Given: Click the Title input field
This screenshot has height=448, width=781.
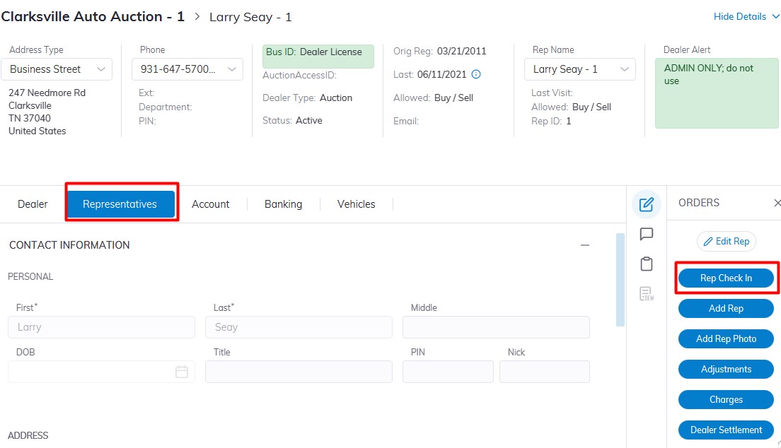Looking at the screenshot, I should pyautogui.click(x=299, y=372).
